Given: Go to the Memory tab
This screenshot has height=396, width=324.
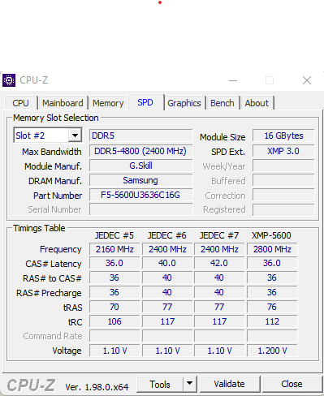Looking at the screenshot, I should [x=108, y=103].
